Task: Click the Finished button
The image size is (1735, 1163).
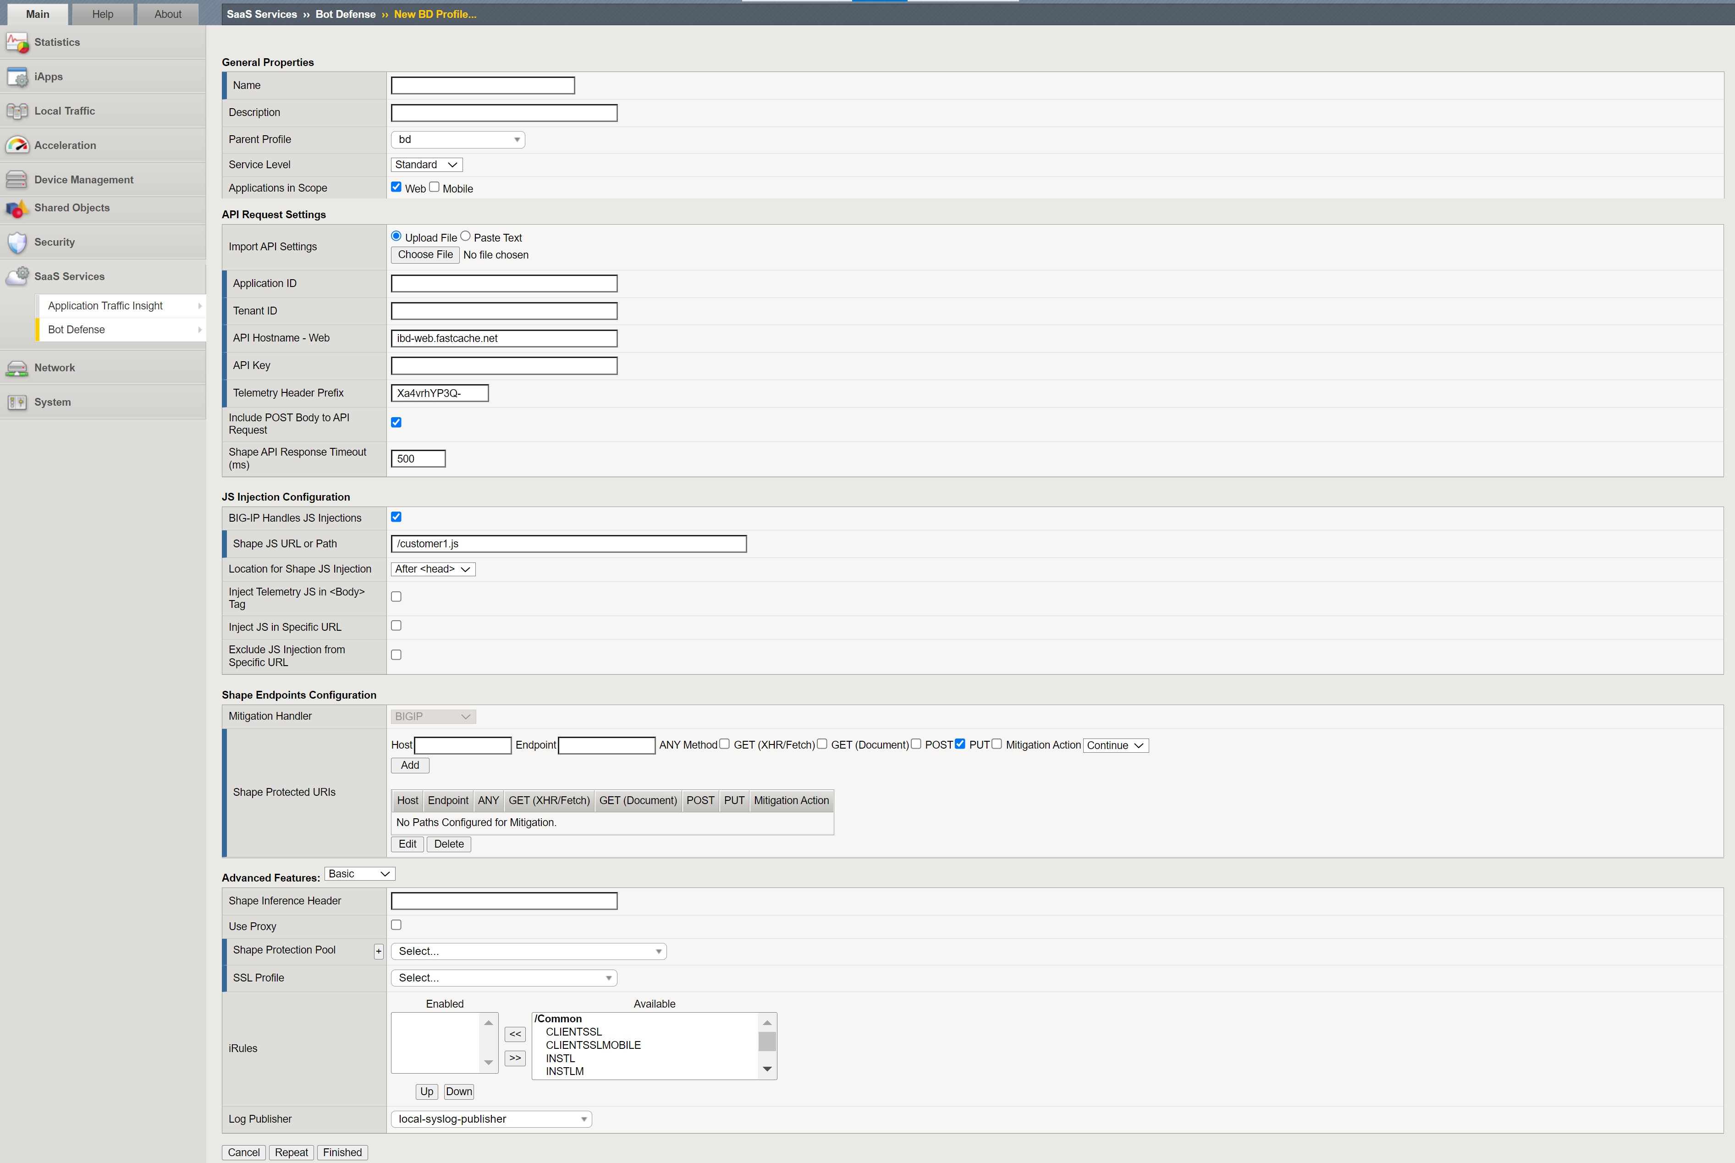Action: (x=342, y=1152)
